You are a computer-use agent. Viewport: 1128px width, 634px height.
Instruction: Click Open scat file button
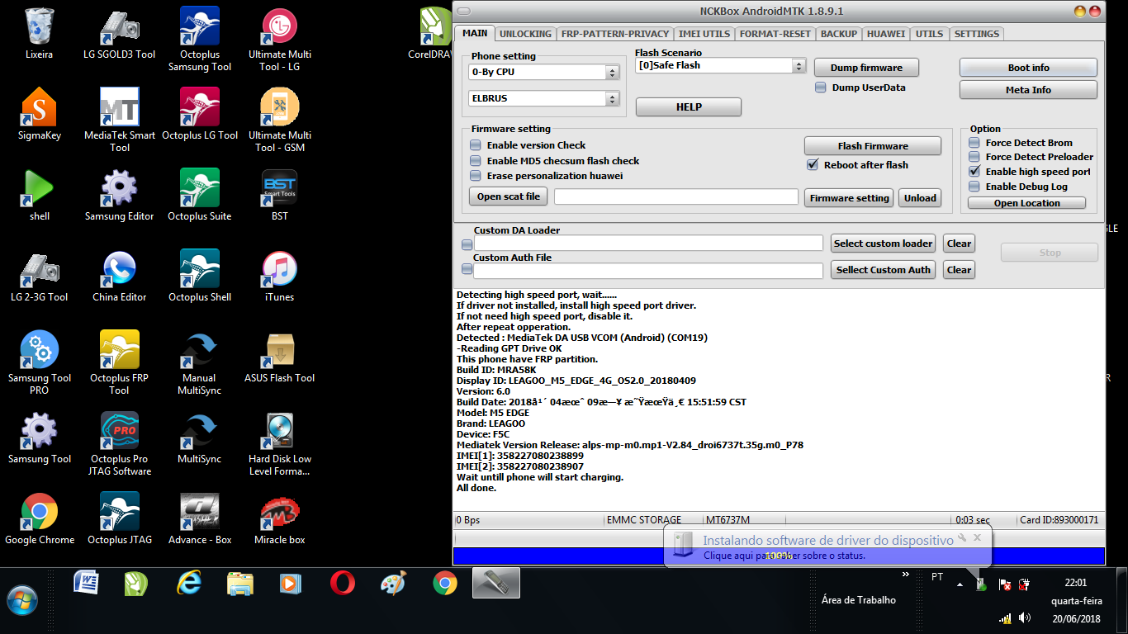508,196
